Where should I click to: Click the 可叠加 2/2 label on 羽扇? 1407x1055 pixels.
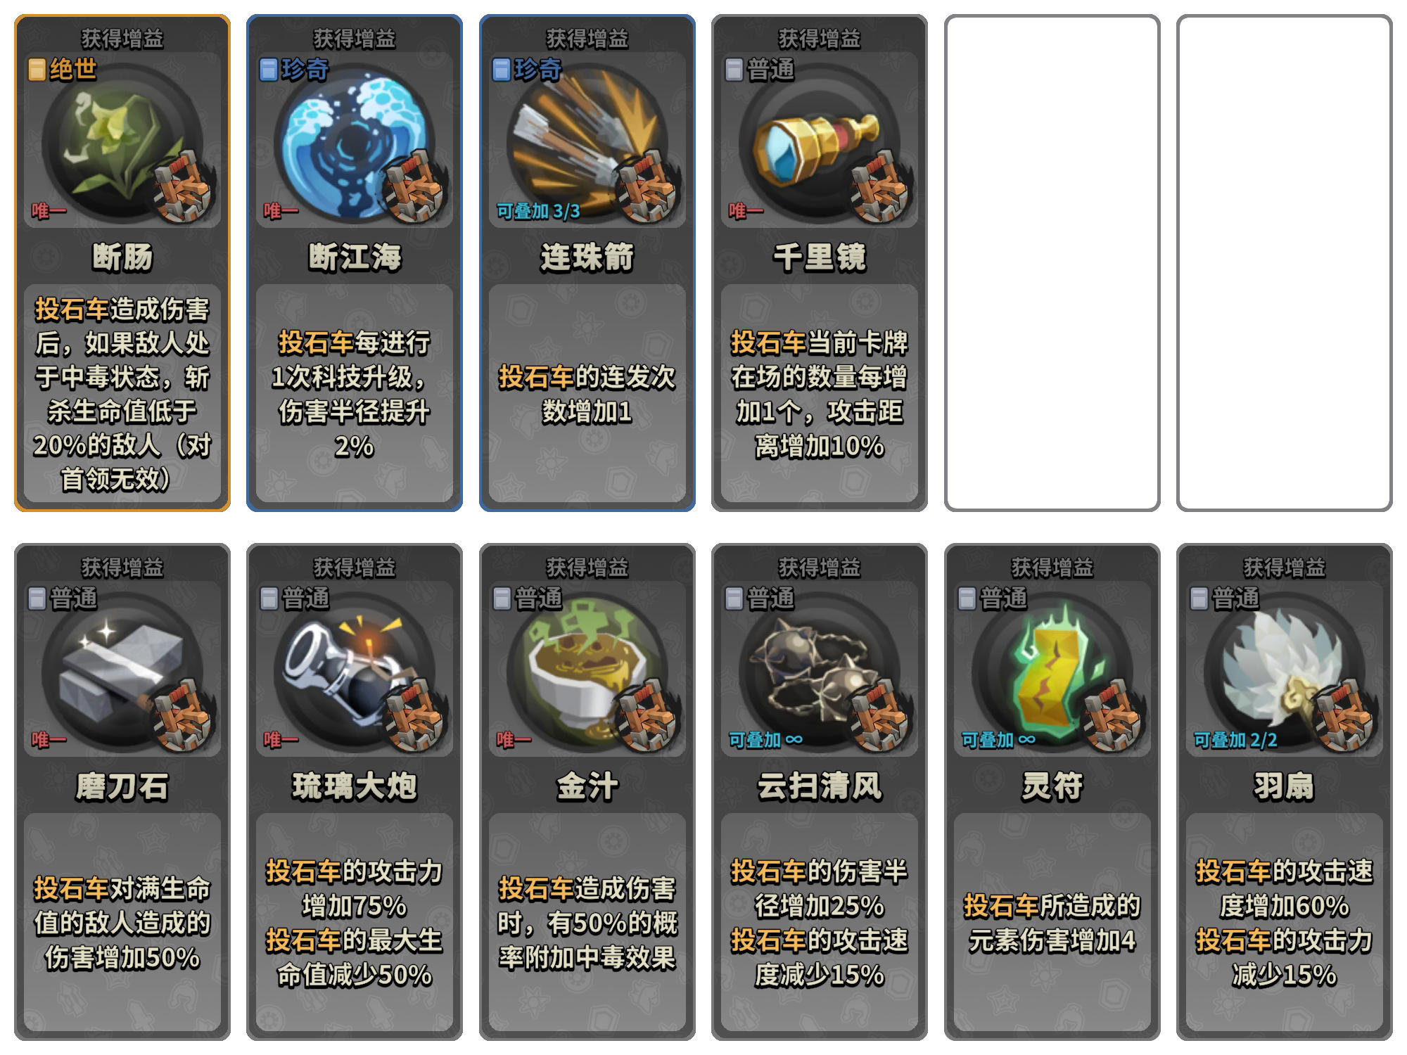(1235, 740)
